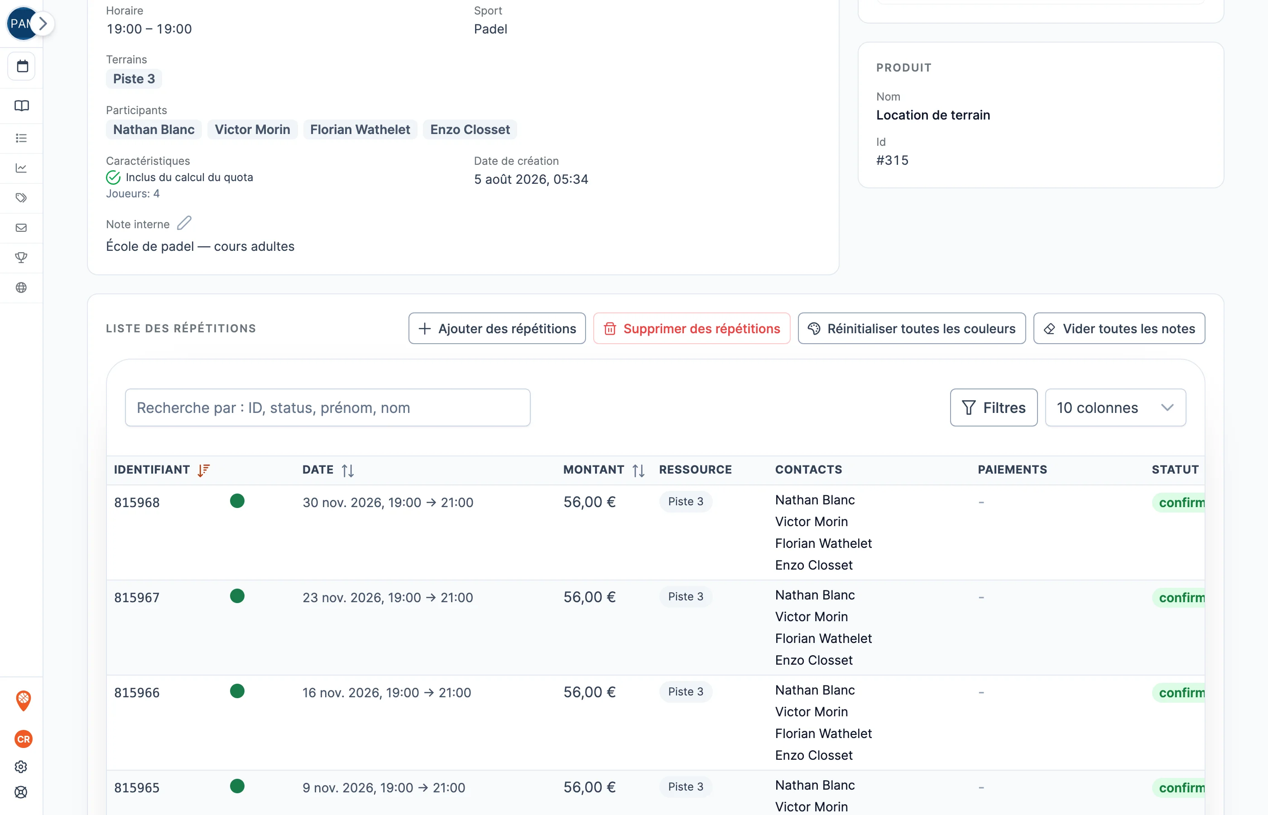Open repetition 815967
The height and width of the screenshot is (815, 1268).
(137, 598)
